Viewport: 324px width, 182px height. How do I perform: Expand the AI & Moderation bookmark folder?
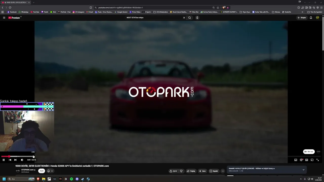tap(161, 12)
